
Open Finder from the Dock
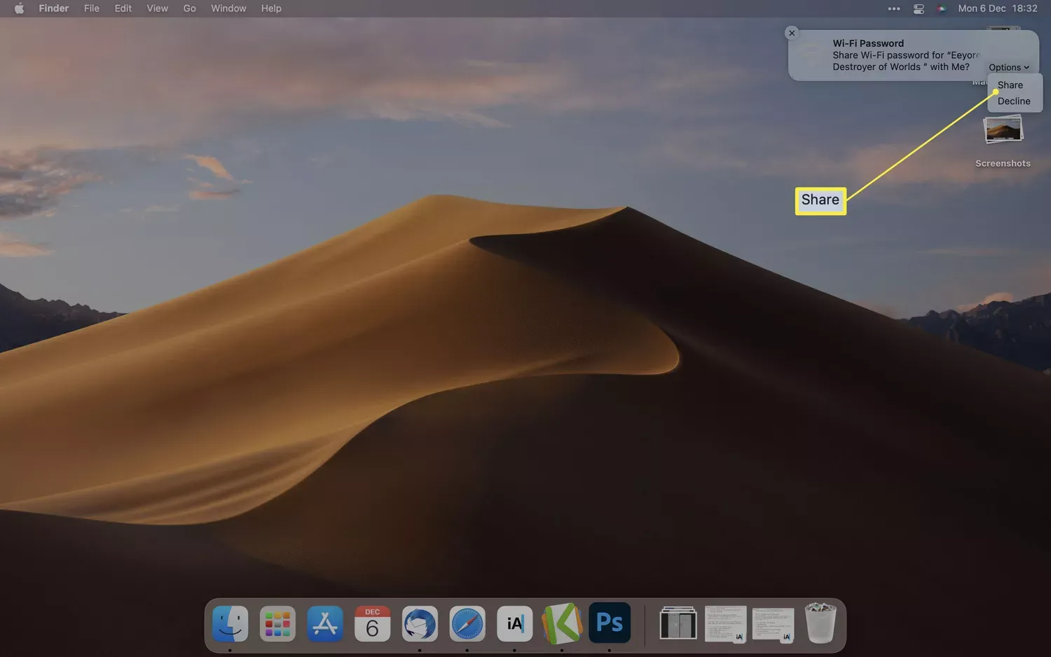tap(230, 623)
